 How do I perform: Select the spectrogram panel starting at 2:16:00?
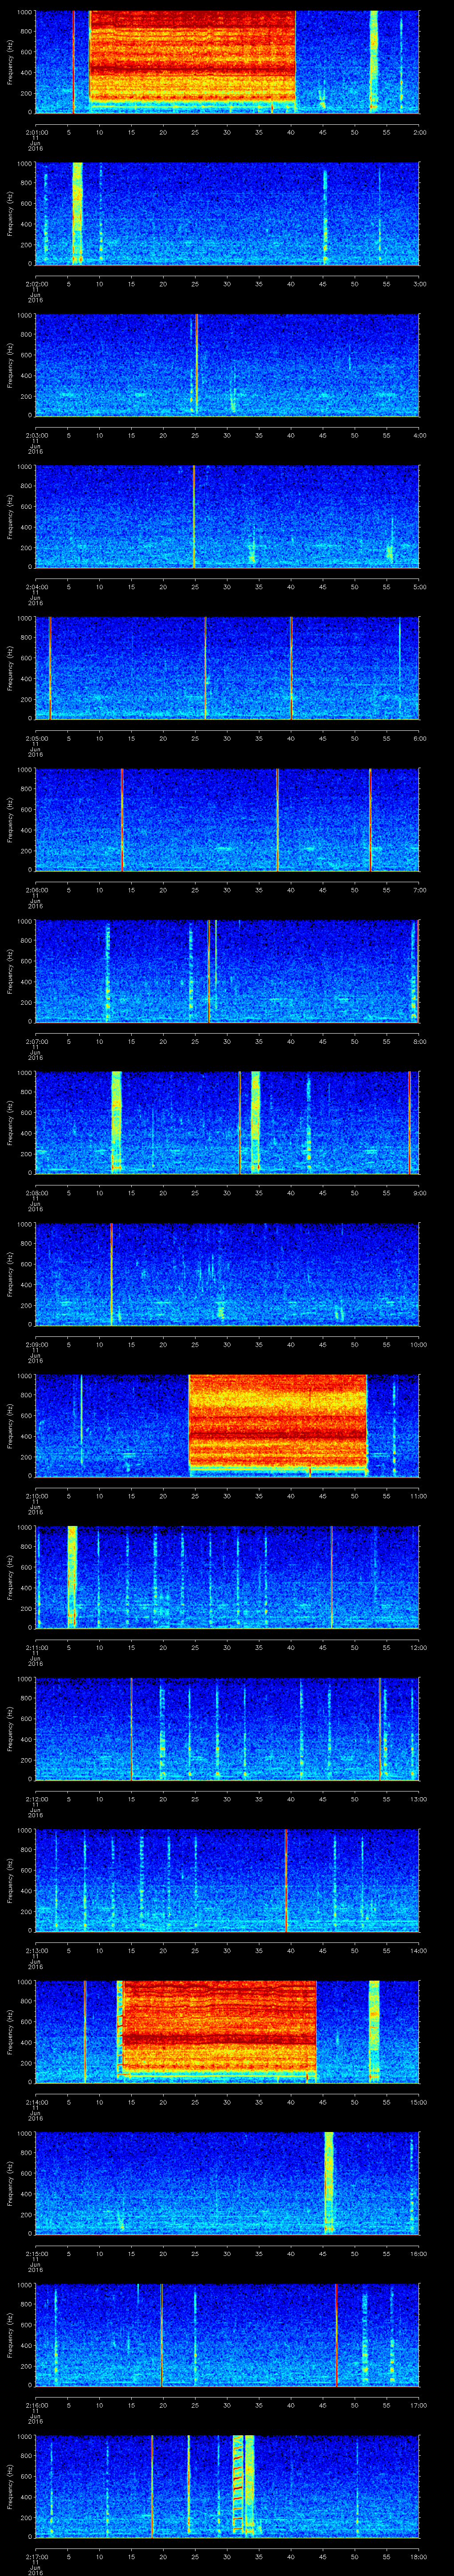227,2334
